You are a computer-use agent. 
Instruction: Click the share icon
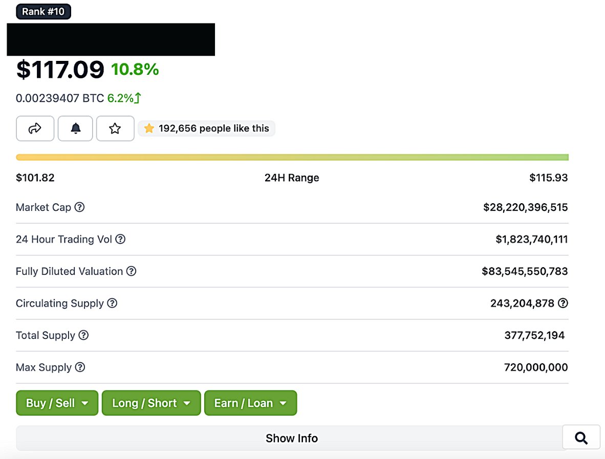click(35, 128)
